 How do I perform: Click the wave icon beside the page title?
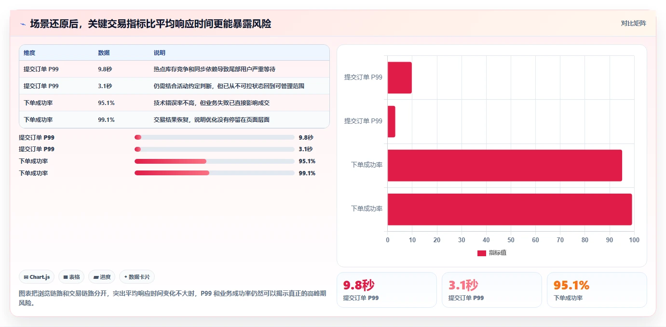[23, 24]
